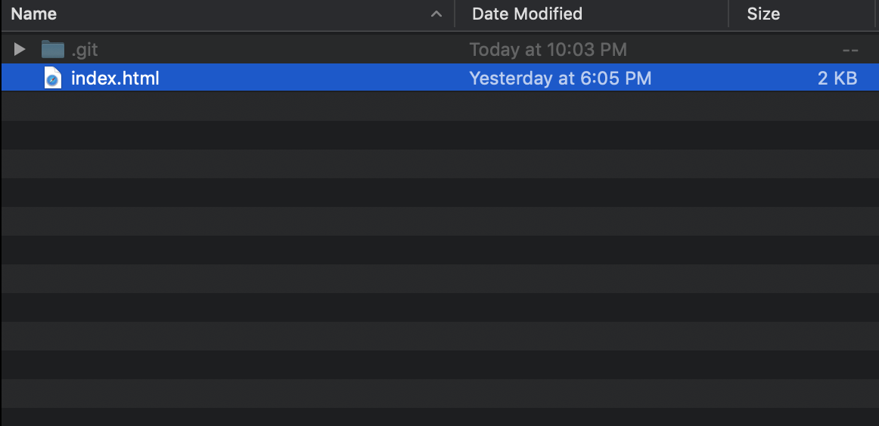Sort files by Date Modified column
The image size is (879, 426).
tap(527, 14)
